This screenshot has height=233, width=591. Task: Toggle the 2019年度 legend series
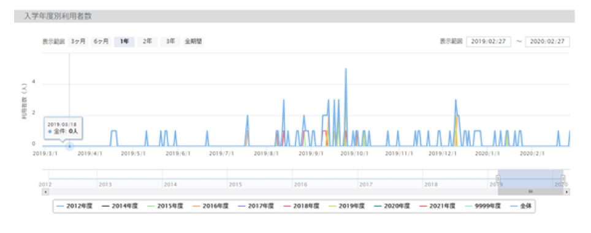(347, 206)
